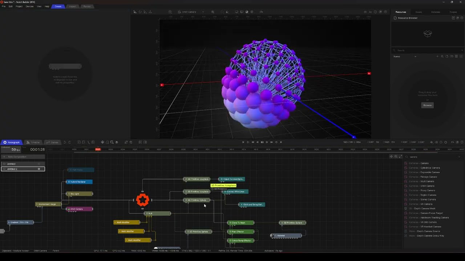Click the red root node icon

[x=142, y=200]
